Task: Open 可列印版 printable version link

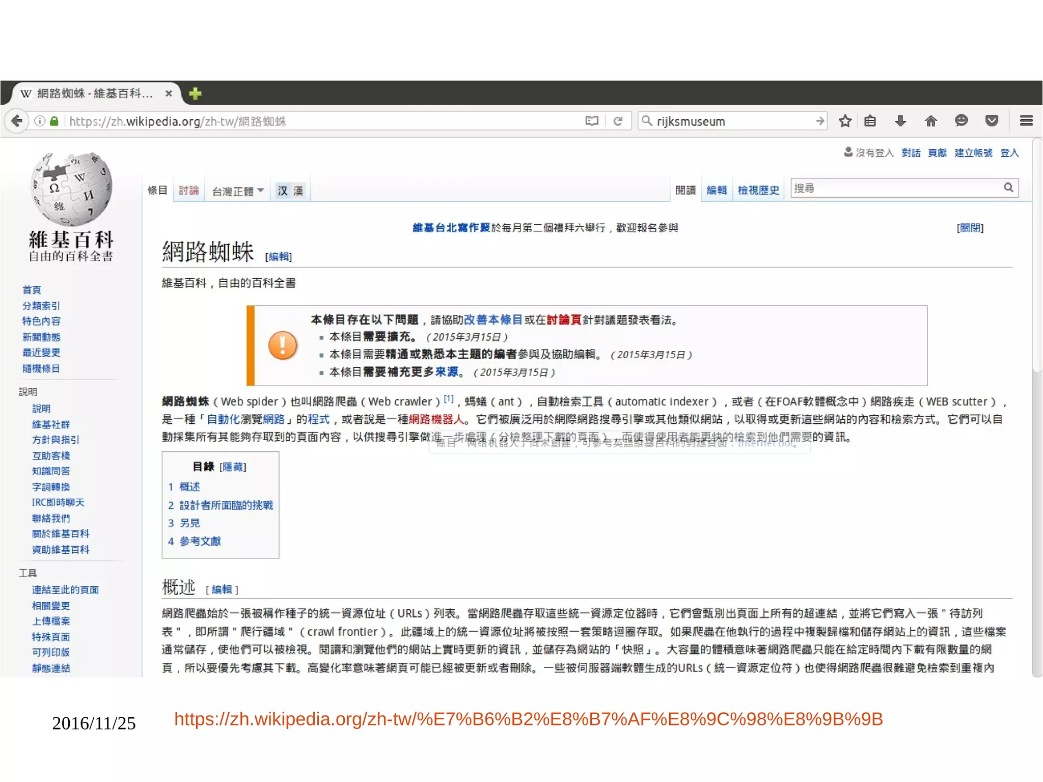Action: (x=51, y=652)
